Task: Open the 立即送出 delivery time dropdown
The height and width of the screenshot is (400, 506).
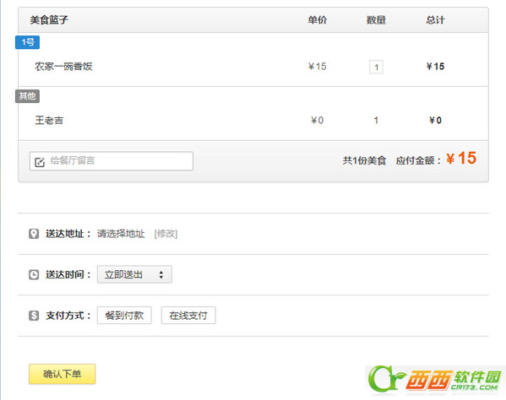Action: (134, 274)
